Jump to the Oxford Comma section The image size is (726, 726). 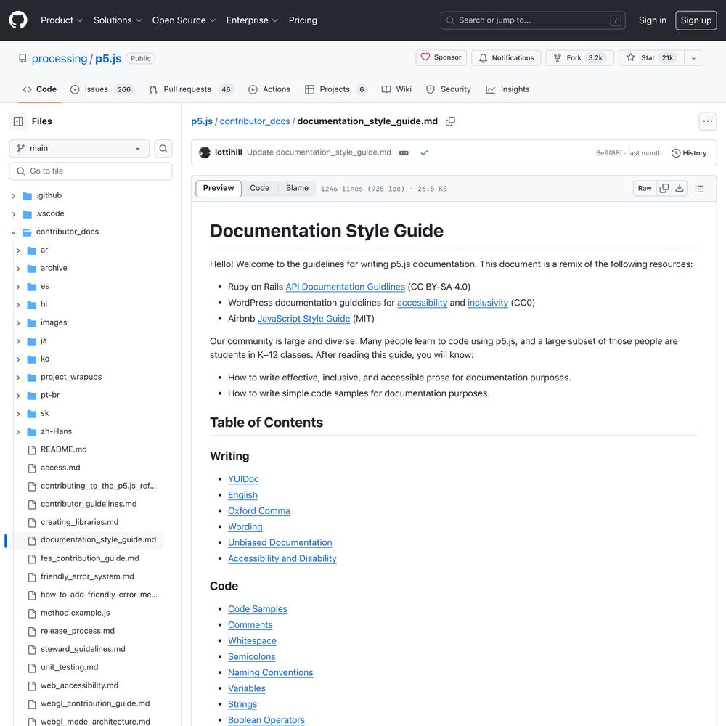(259, 511)
